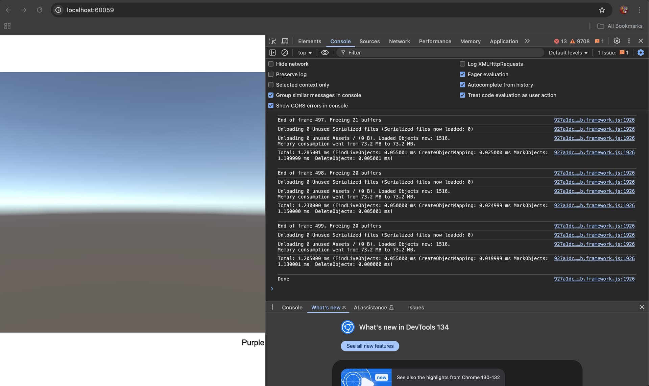Reload the localhost page

pos(40,10)
